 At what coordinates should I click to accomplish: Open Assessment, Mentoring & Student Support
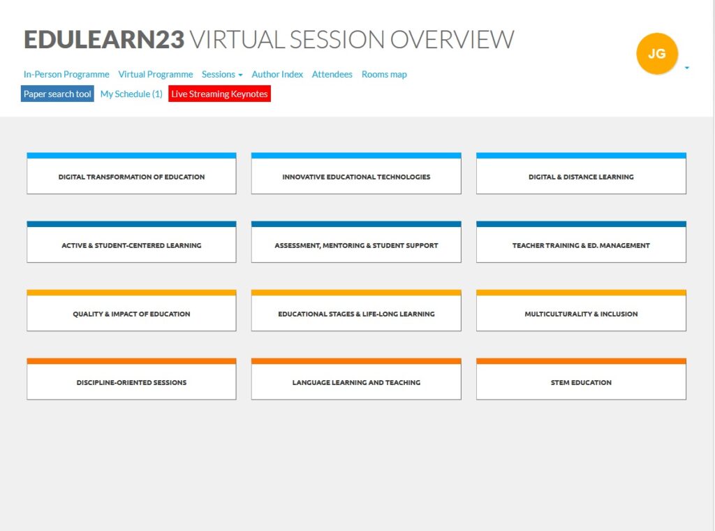pos(356,242)
